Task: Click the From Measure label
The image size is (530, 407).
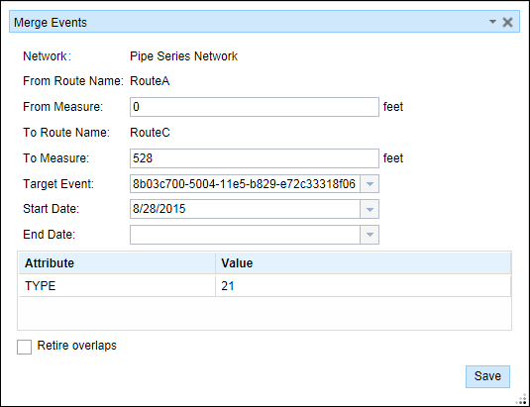Action: pos(62,107)
